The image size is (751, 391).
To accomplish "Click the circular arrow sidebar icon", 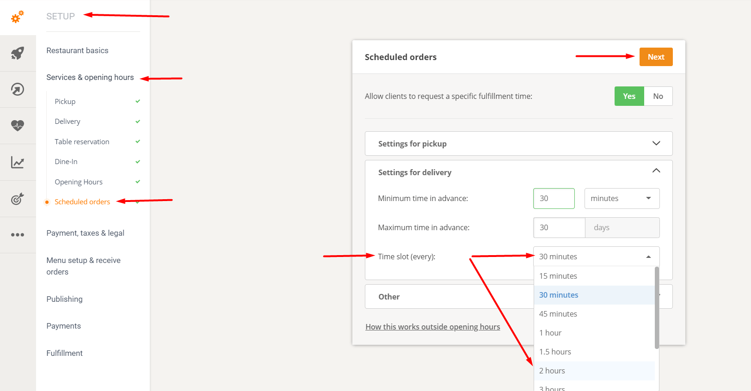I will (18, 89).
